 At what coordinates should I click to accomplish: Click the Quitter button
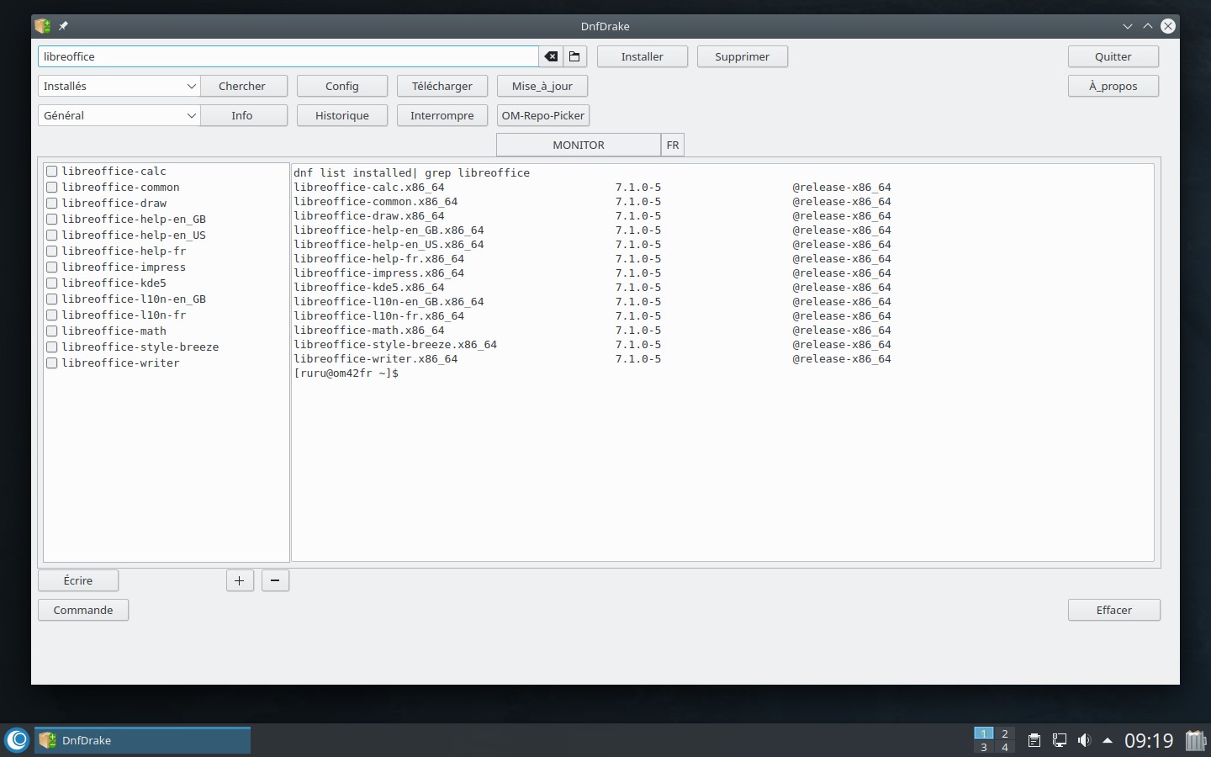(1113, 56)
